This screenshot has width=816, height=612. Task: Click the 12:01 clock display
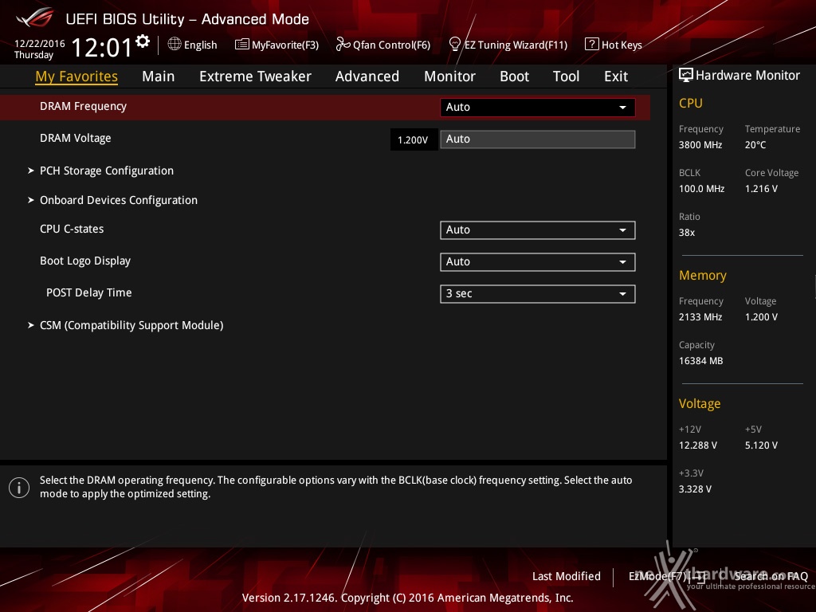click(102, 47)
